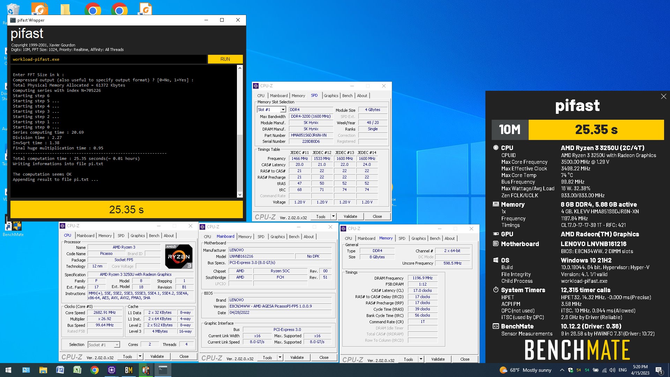Click the BenchMate section icon in panel
The width and height of the screenshot is (670, 377).
pyautogui.click(x=496, y=326)
